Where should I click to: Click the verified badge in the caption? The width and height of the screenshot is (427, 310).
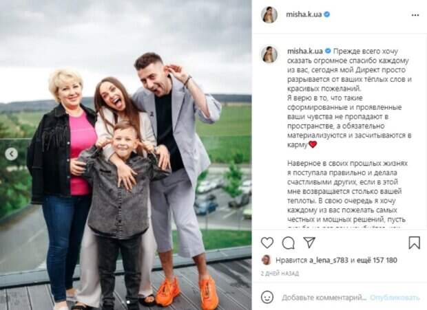(328, 51)
